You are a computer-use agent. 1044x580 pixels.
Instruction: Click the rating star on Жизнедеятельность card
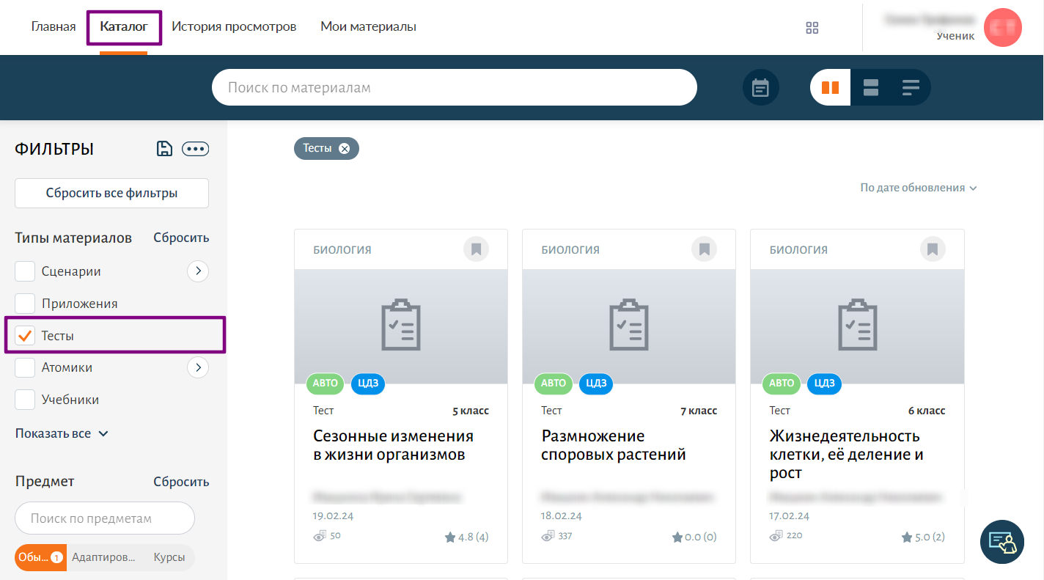coord(907,537)
